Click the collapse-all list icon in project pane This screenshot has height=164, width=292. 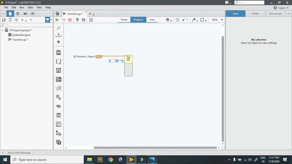coord(10,20)
